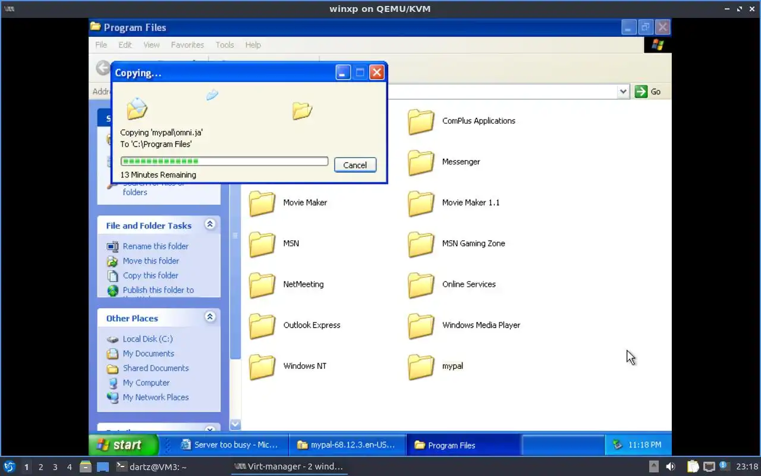Select the NetMeeting folder icon
Screen dimensions: 761x476
262,285
